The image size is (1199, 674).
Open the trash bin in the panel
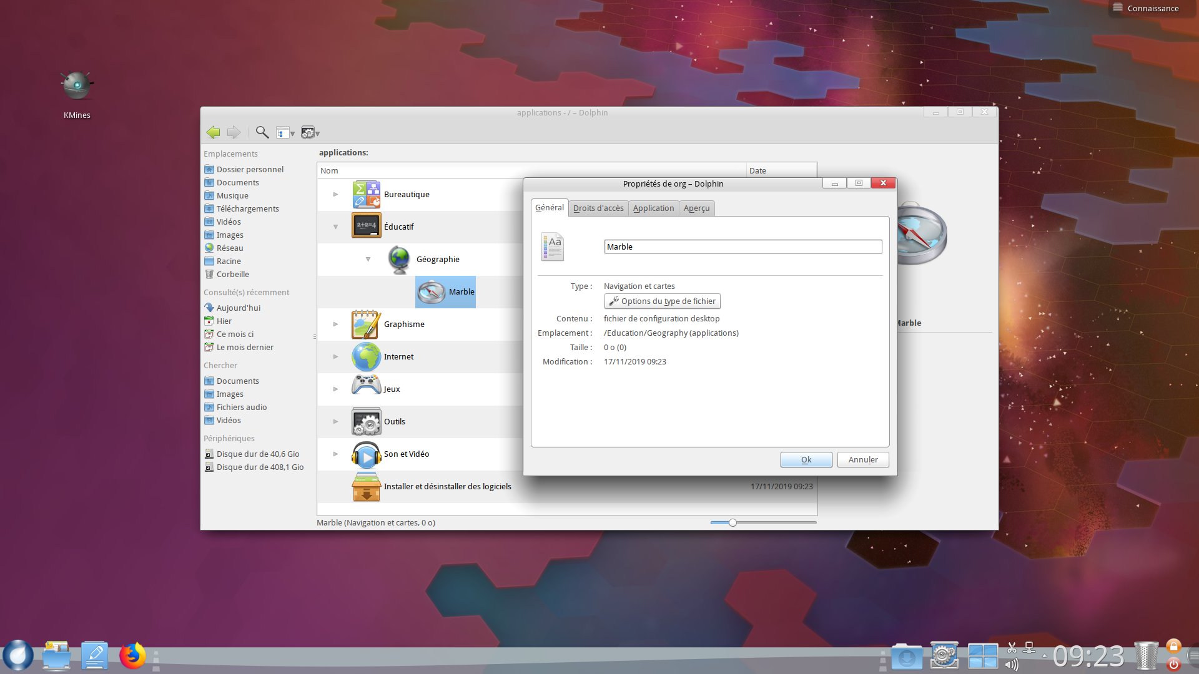click(1145, 657)
